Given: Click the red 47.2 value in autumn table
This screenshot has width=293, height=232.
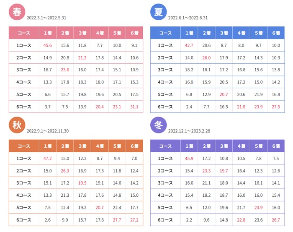Looking at the screenshot, I should click(x=48, y=159).
